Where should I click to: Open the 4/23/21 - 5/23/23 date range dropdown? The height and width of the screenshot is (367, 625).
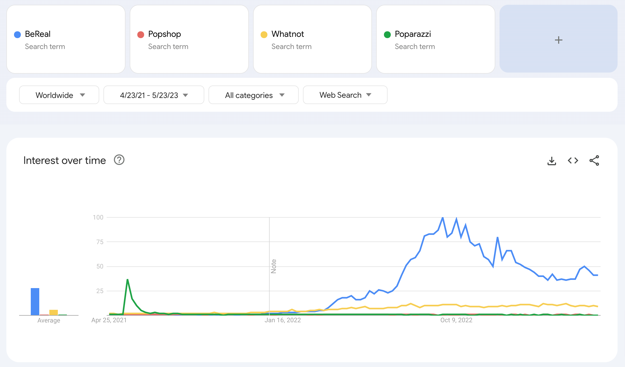coord(154,95)
